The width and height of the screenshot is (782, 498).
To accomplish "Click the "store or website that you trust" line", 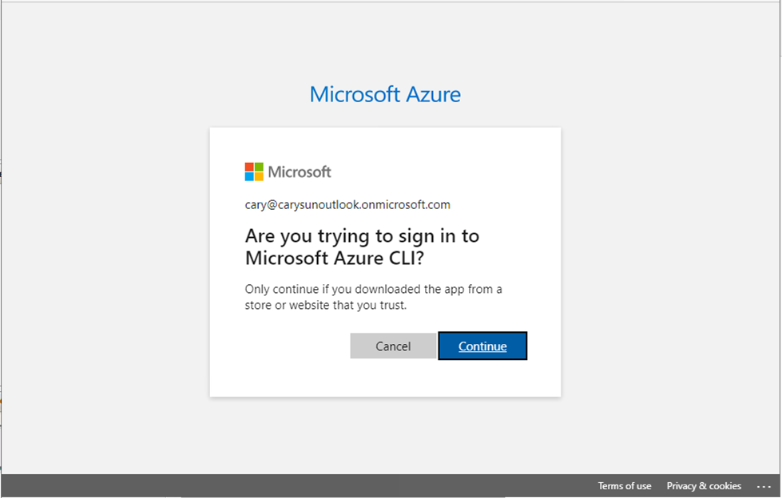I will [326, 305].
